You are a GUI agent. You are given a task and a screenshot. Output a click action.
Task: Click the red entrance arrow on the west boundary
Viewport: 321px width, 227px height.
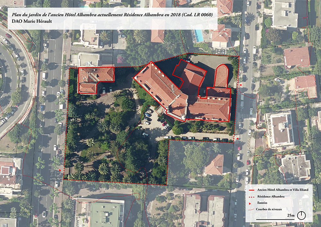coord(60,170)
